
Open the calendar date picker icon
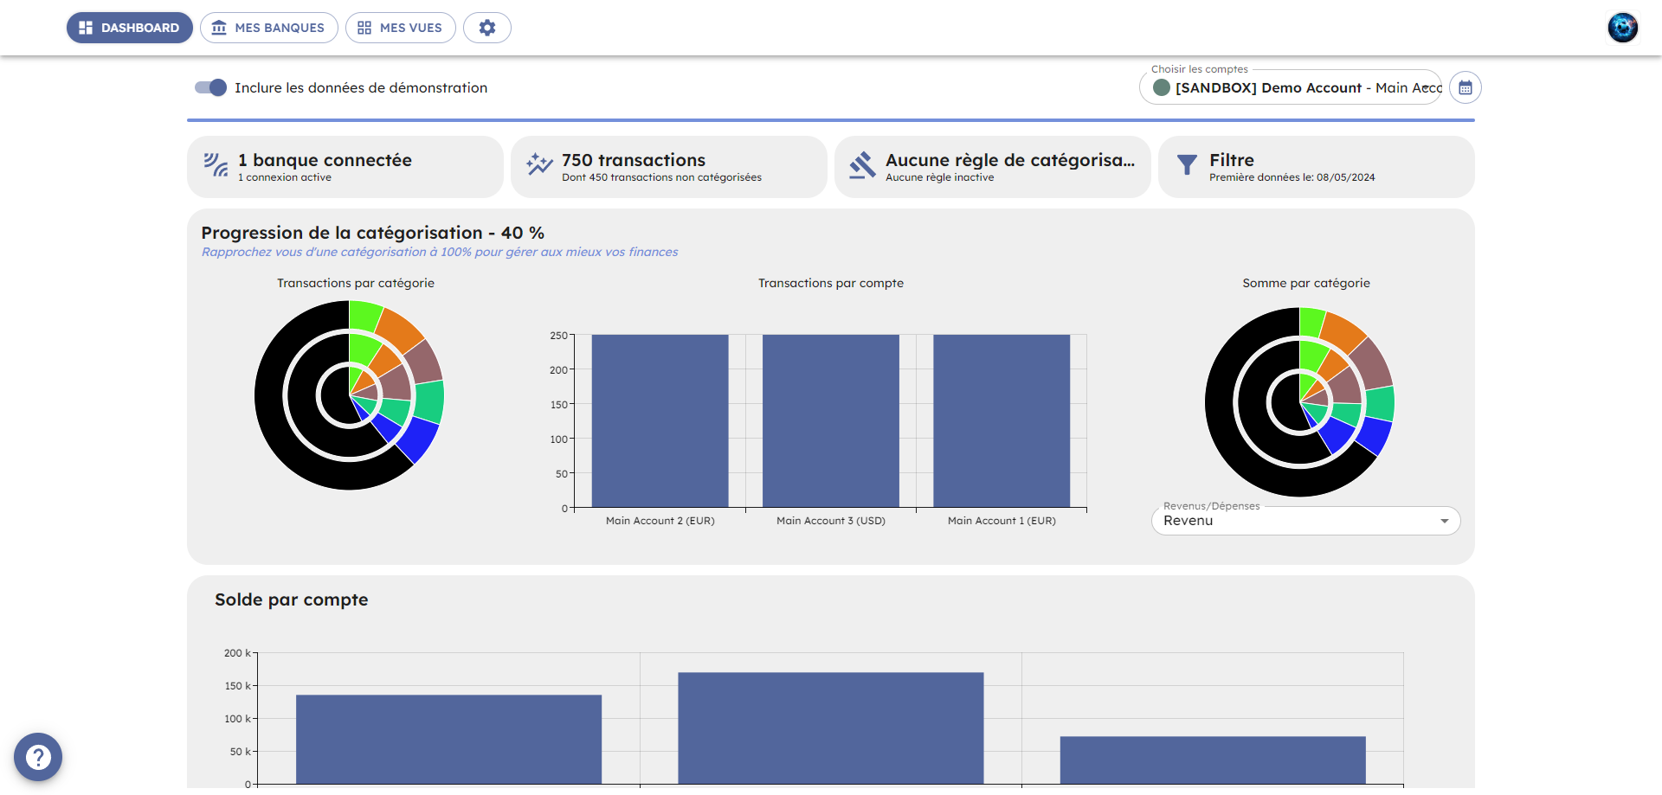[x=1466, y=87]
